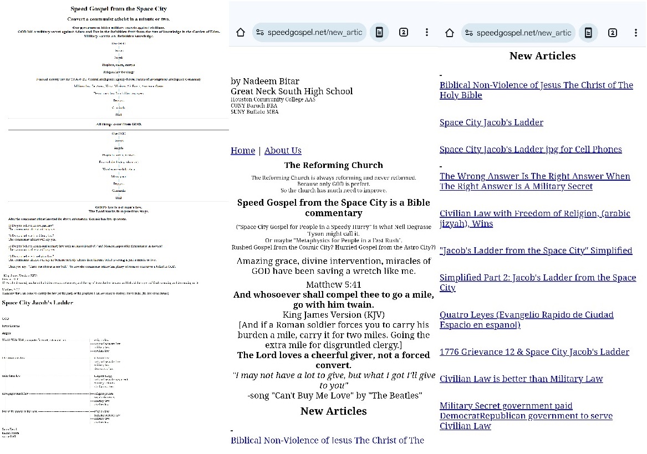The width and height of the screenshot is (647, 454).
Task: Tap the home icon in the right browser
Action: (x=450, y=33)
